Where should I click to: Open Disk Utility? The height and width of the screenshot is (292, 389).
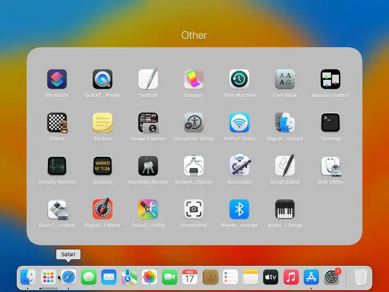pos(331,166)
